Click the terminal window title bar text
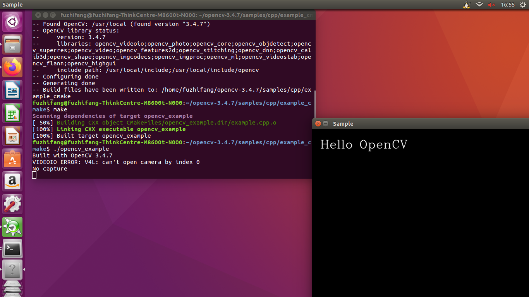Image resolution: width=529 pixels, height=297 pixels. click(186, 15)
